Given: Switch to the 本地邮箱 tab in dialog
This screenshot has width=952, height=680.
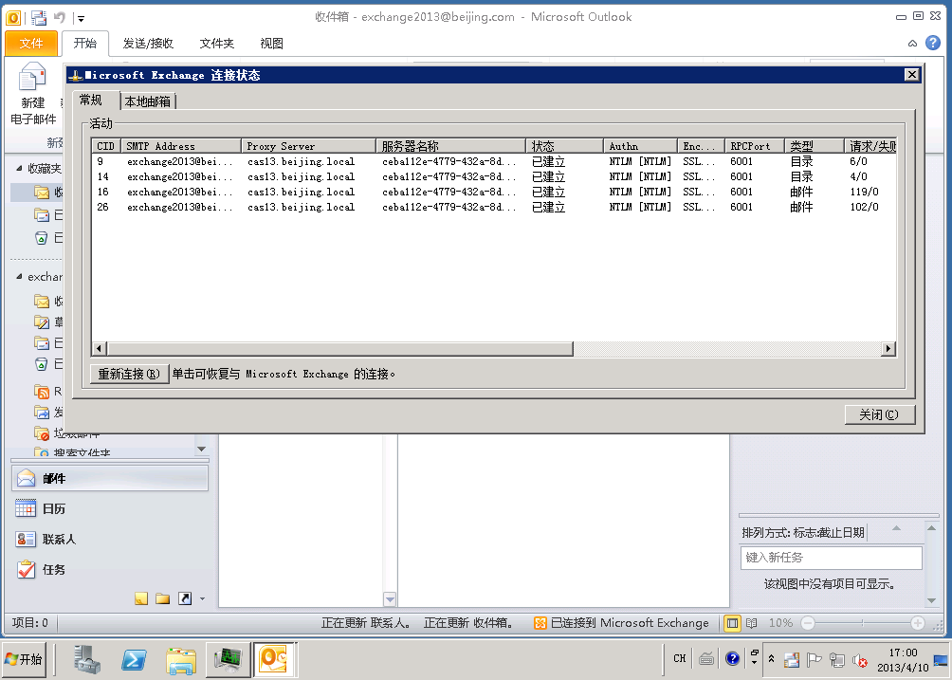Looking at the screenshot, I should (x=148, y=101).
